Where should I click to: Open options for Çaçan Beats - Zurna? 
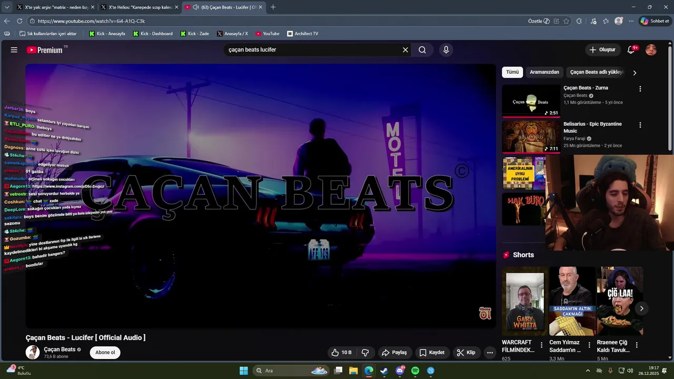pyautogui.click(x=640, y=89)
